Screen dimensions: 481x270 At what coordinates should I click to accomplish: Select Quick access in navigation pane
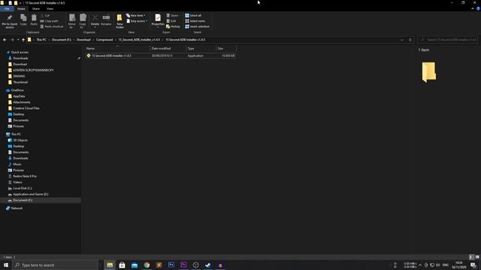[x=20, y=52]
